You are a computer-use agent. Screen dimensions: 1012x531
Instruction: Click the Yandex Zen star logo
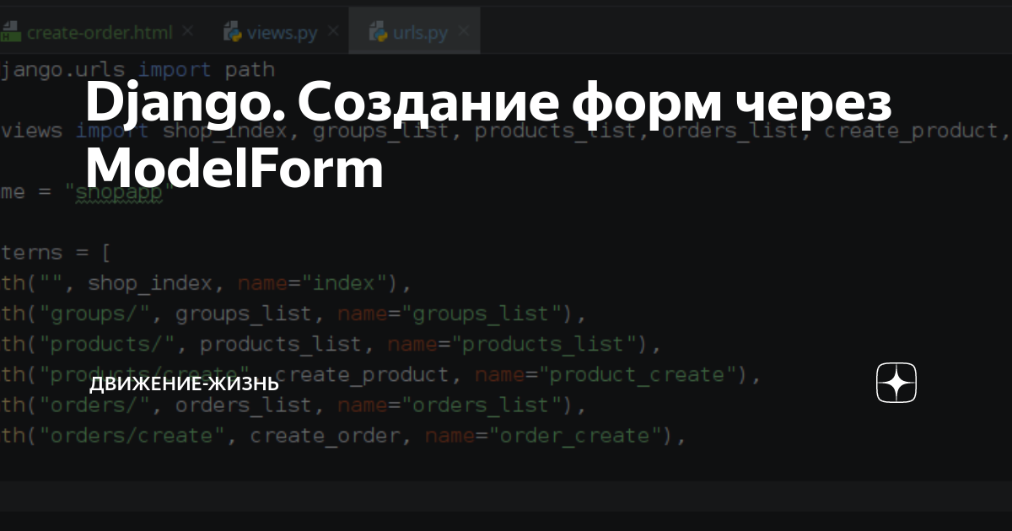(x=896, y=383)
